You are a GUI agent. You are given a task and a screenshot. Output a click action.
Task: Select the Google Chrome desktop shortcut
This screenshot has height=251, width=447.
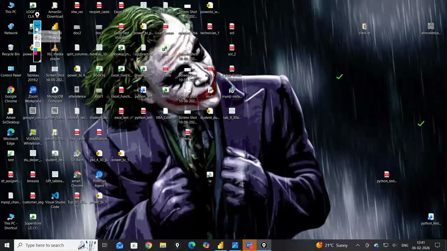[x=11, y=94]
